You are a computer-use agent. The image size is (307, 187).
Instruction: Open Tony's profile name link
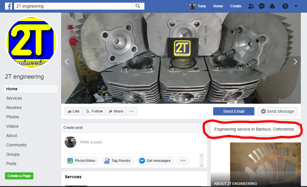click(202, 6)
